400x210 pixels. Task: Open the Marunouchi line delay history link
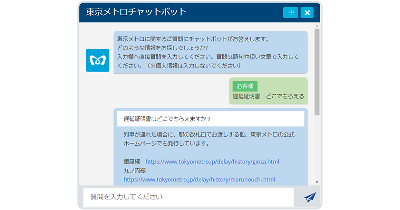[x=199, y=179]
